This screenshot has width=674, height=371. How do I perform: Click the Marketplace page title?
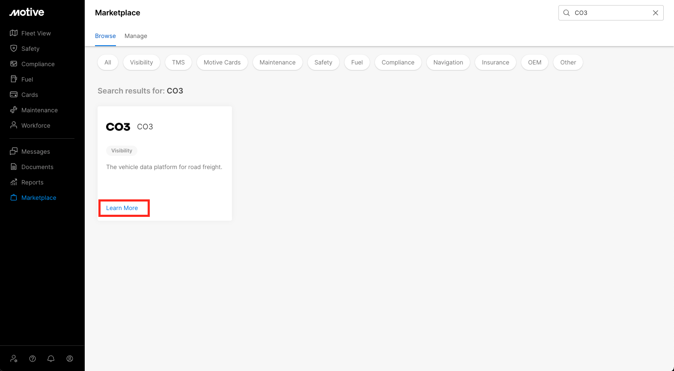coord(118,13)
